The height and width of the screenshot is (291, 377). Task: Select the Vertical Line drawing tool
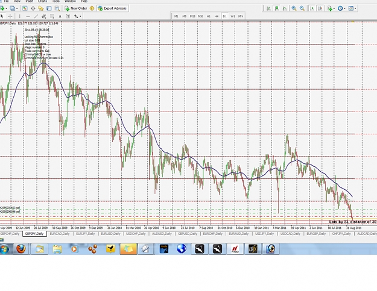point(20,16)
